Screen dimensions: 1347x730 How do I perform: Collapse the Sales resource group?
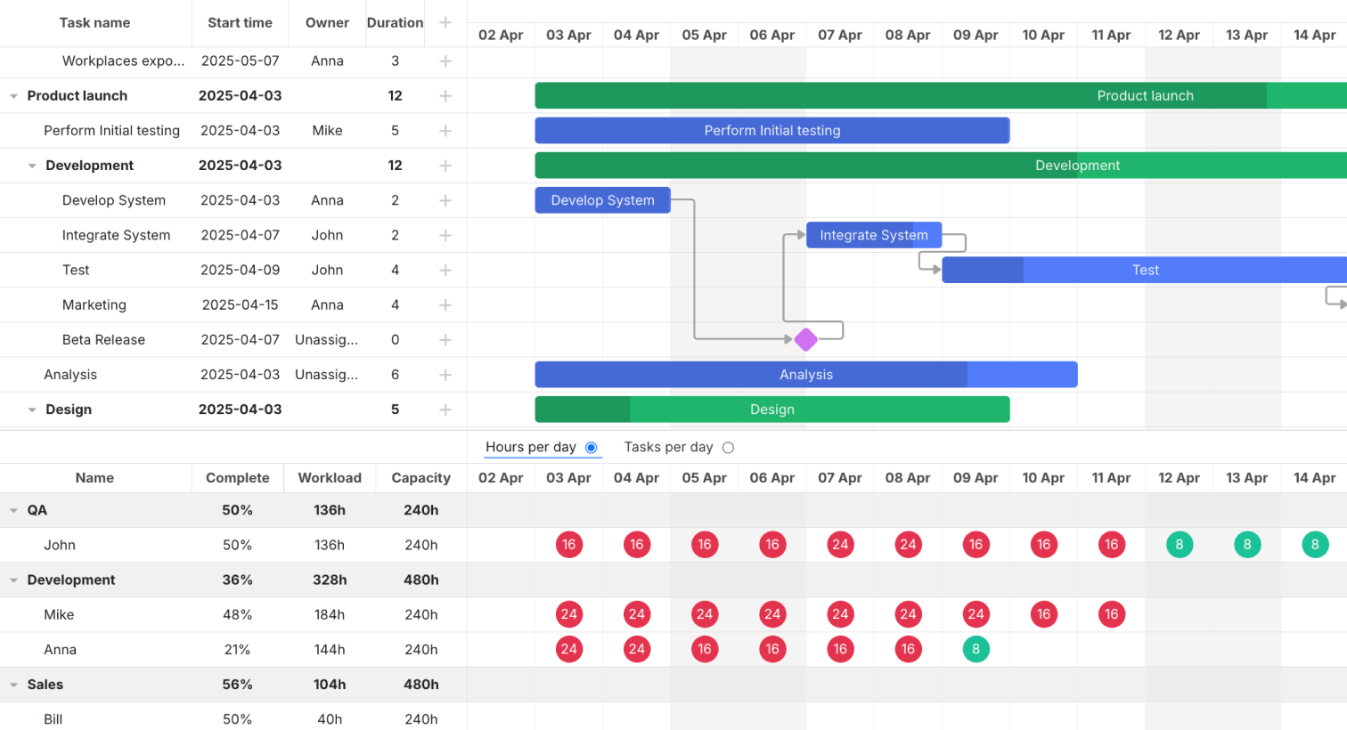(12, 685)
